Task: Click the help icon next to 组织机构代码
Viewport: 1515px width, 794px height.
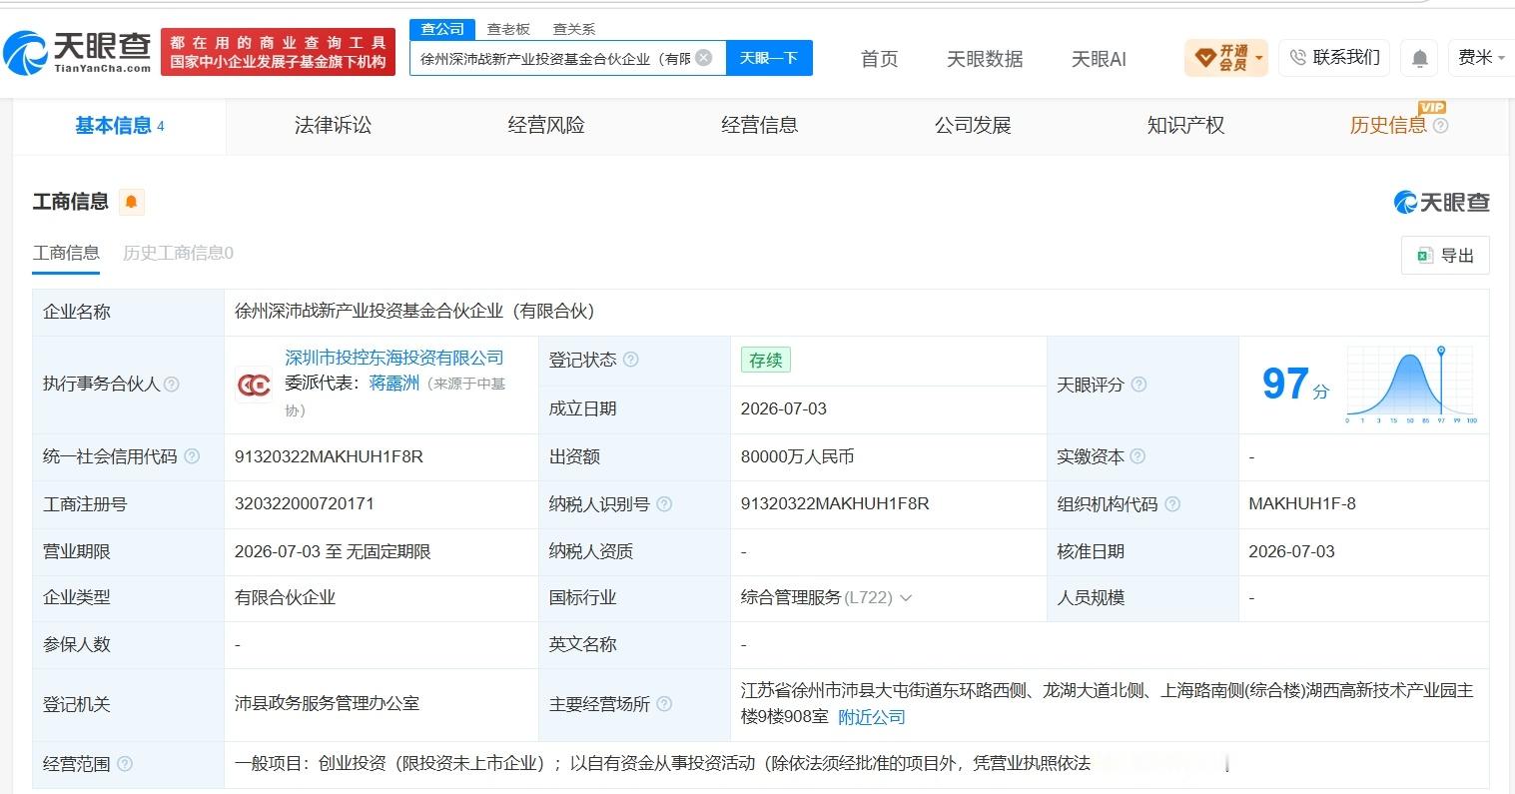Action: click(x=1172, y=504)
